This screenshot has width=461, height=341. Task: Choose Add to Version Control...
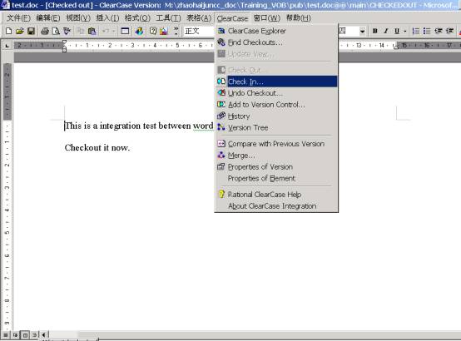pos(276,105)
